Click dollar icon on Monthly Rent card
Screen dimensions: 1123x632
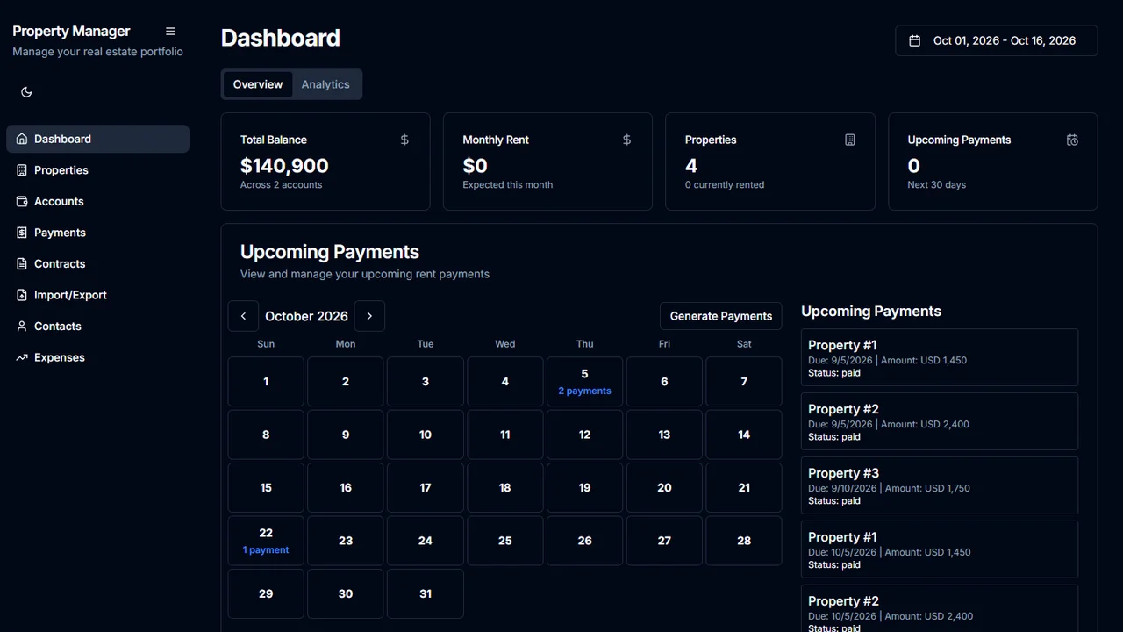click(x=626, y=140)
